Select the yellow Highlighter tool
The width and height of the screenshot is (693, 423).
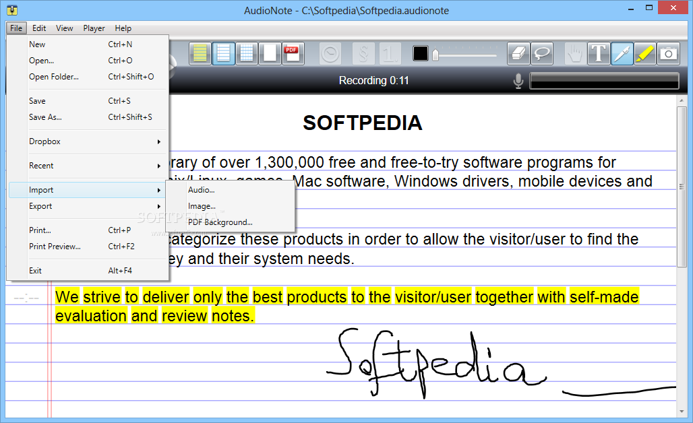point(645,54)
